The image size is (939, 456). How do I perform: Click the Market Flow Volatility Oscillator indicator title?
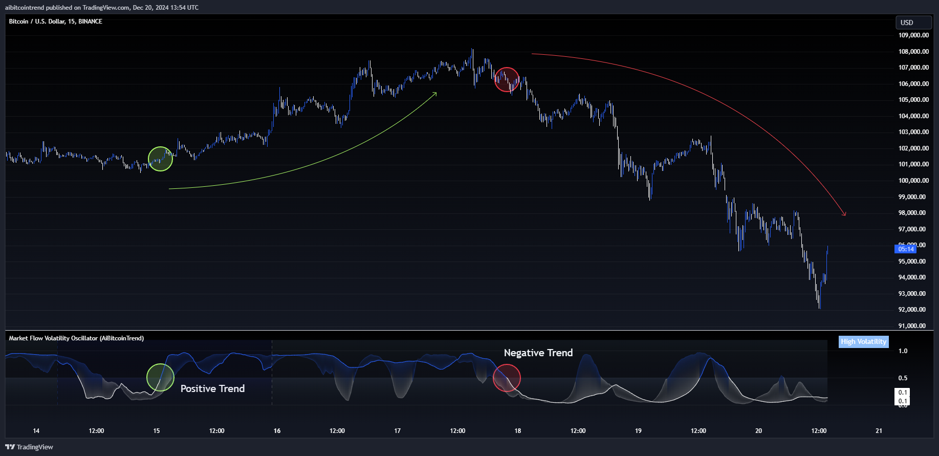[x=76, y=338]
